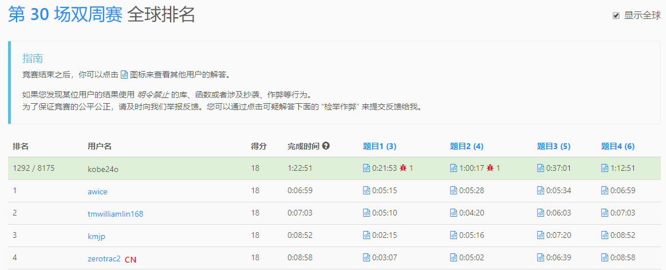The width and height of the screenshot is (666, 270).
Task: View tmwilliamlin168's 题目2 code icon at 0:04:20
Action: pos(454,213)
